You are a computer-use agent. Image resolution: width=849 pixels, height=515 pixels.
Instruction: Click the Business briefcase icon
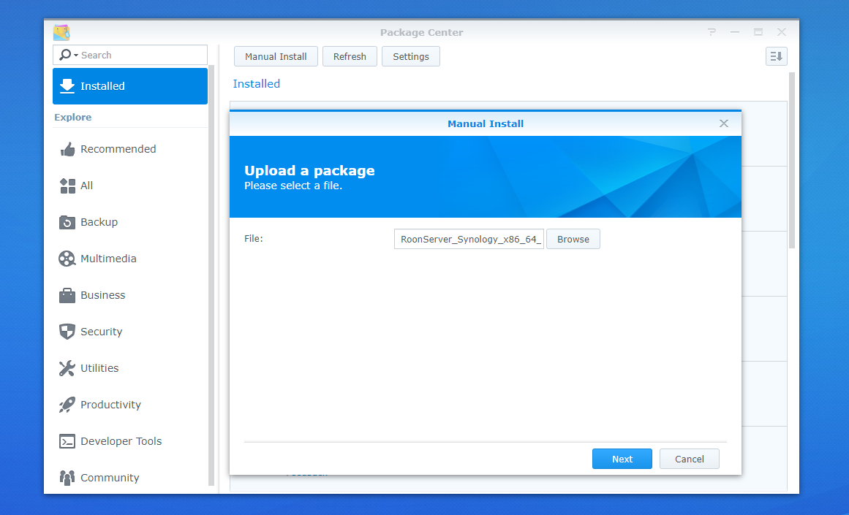(x=67, y=295)
